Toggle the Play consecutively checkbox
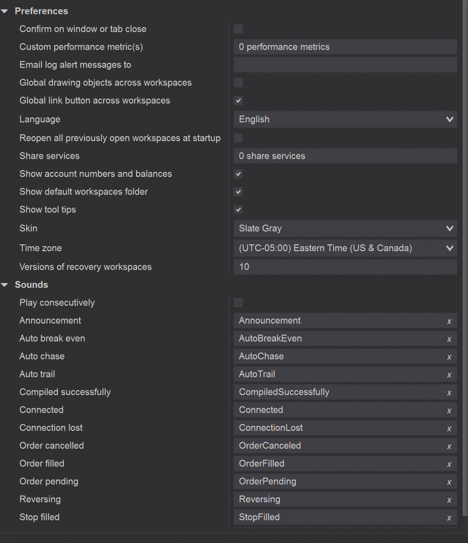The image size is (468, 543). (x=238, y=302)
